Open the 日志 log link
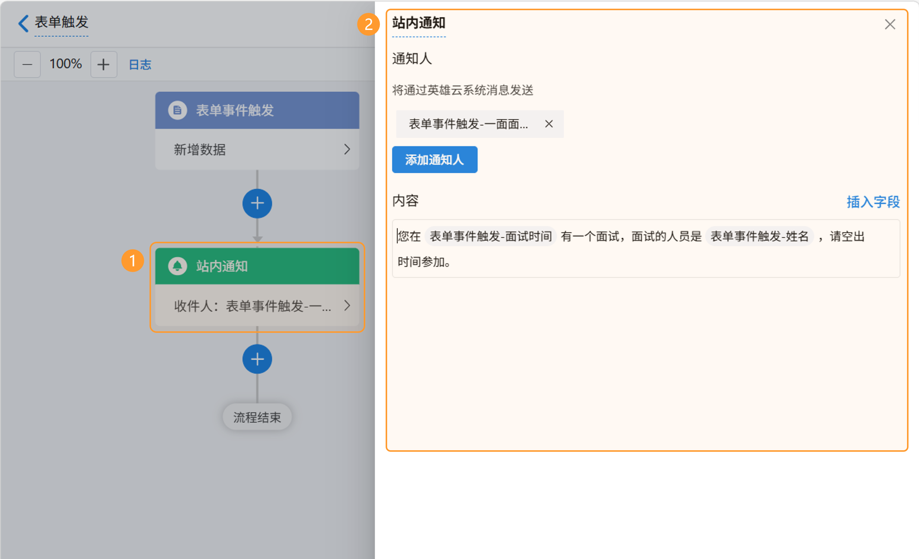The height and width of the screenshot is (559, 919). (140, 64)
